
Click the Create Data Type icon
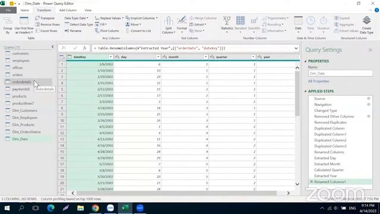click(x=366, y=25)
